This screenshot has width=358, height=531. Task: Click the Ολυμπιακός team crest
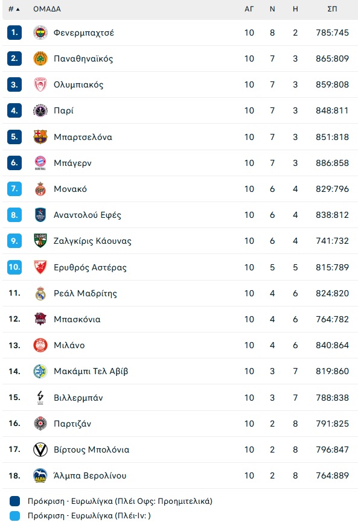click(x=40, y=84)
